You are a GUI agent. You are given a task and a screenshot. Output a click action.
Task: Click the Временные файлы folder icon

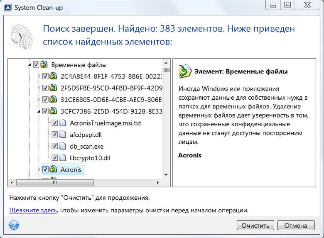[x=43, y=65]
